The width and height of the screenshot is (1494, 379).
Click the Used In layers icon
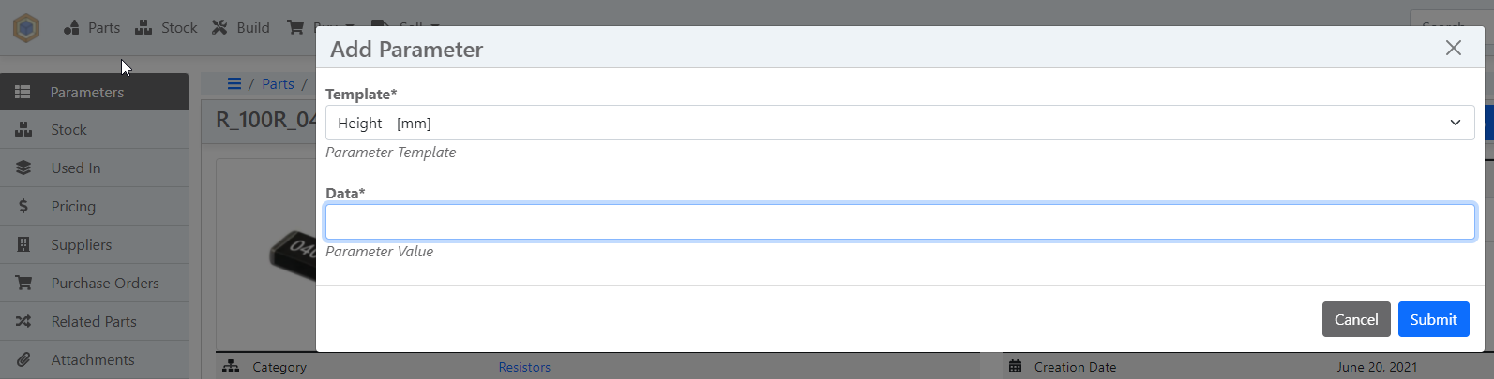point(23,168)
